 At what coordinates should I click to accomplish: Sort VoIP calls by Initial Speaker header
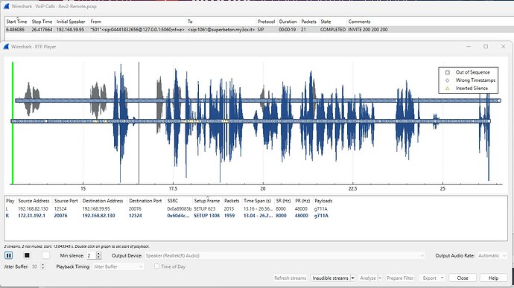pyautogui.click(x=71, y=22)
